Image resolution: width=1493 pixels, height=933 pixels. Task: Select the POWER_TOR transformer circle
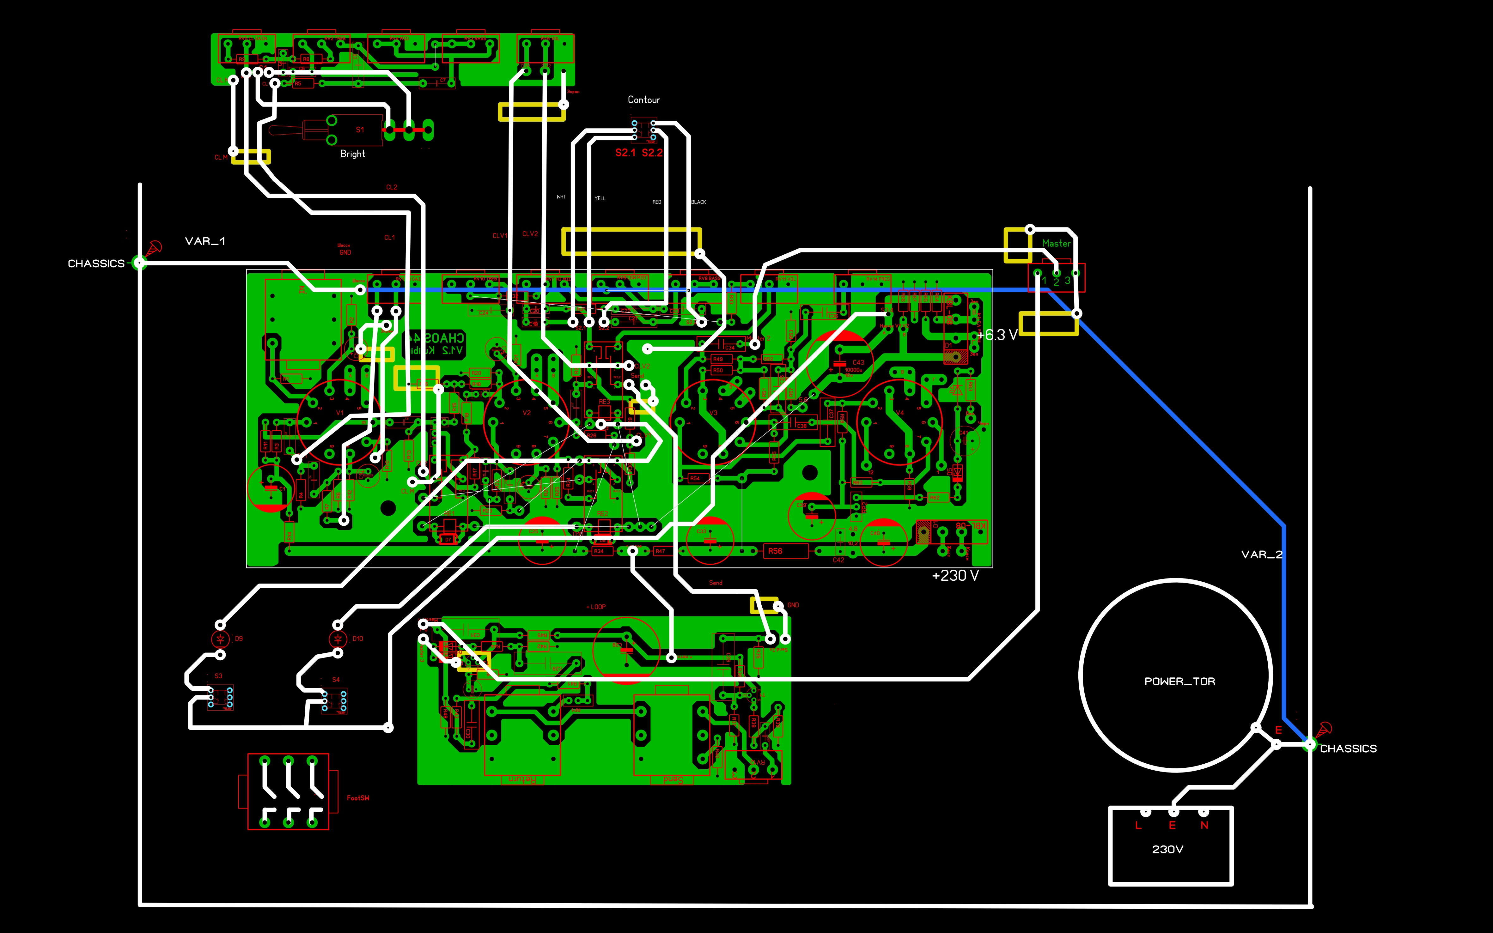tap(1175, 675)
